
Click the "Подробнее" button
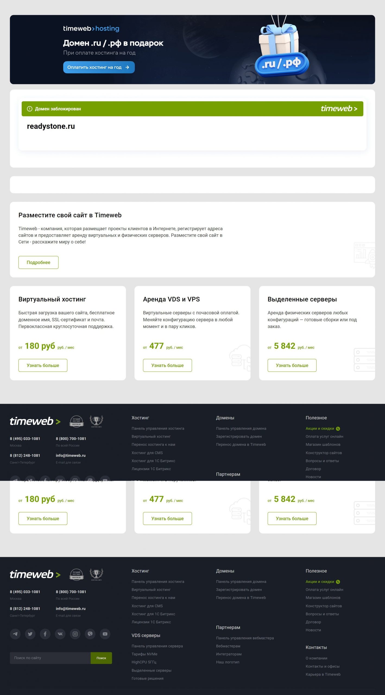tap(39, 263)
